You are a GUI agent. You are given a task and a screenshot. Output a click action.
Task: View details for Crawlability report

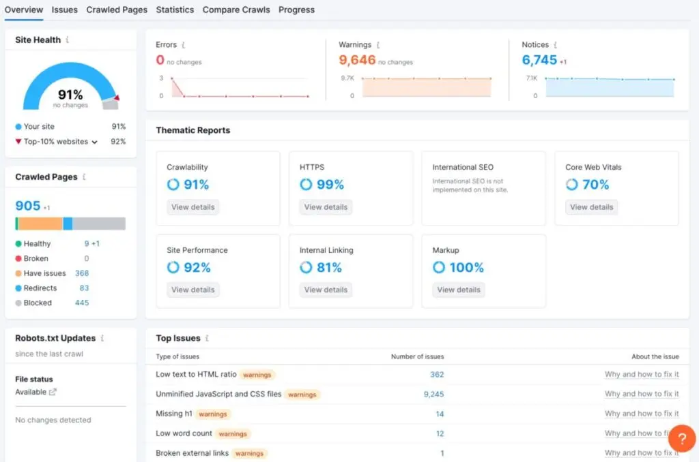click(193, 207)
